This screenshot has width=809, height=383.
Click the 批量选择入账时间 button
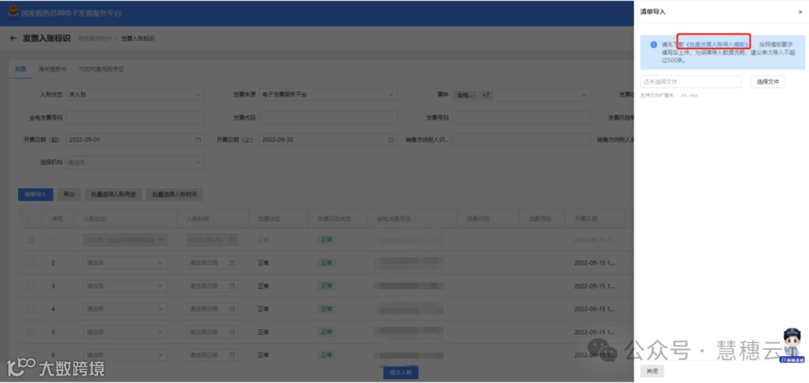coord(175,194)
